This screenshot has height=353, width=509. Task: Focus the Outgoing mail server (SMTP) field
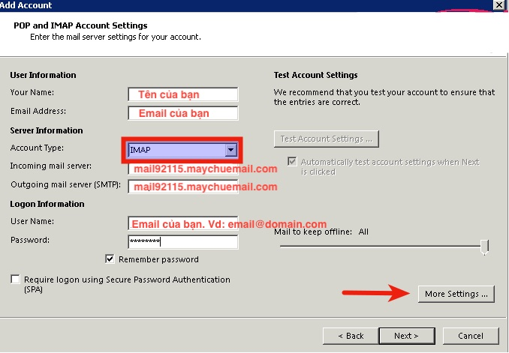tap(183, 186)
